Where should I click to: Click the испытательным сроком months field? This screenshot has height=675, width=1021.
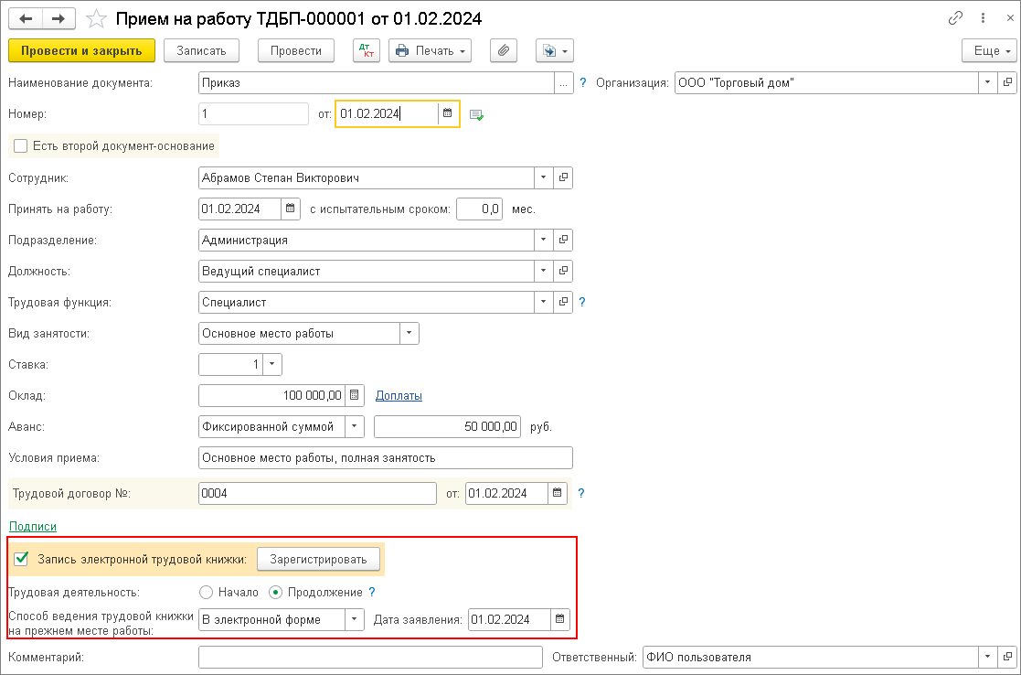pos(479,209)
